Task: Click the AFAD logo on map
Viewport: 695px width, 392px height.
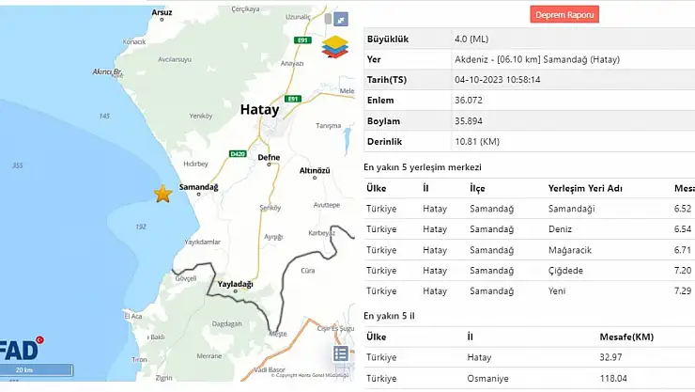Action: click(19, 350)
